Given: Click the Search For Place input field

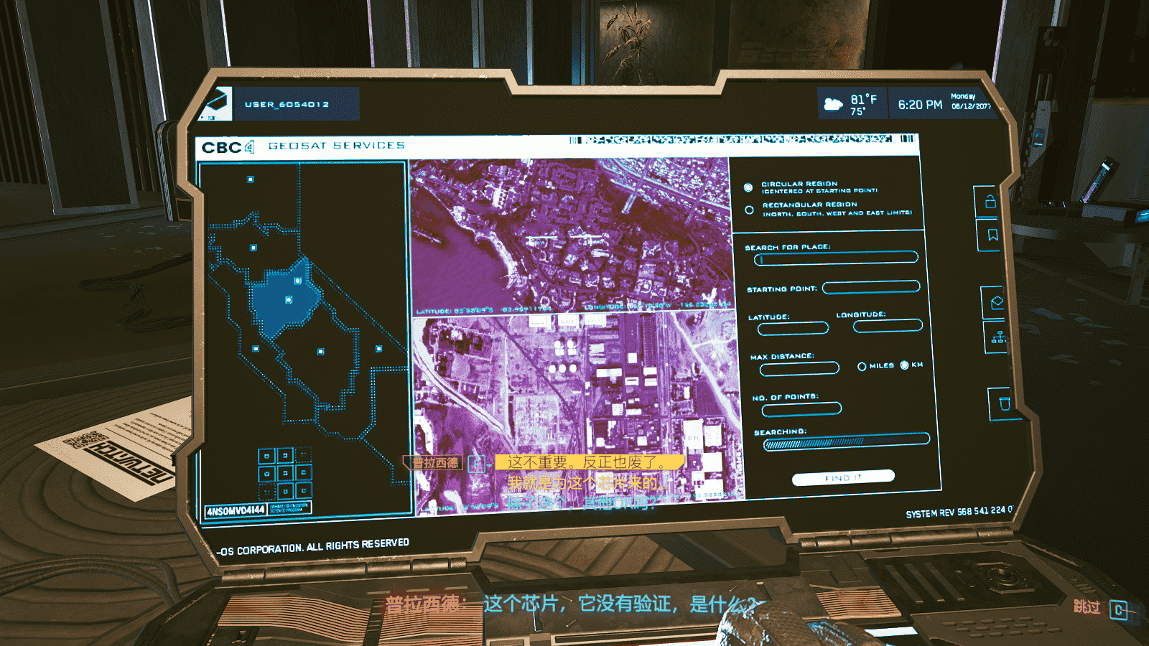Looking at the screenshot, I should click(x=836, y=258).
